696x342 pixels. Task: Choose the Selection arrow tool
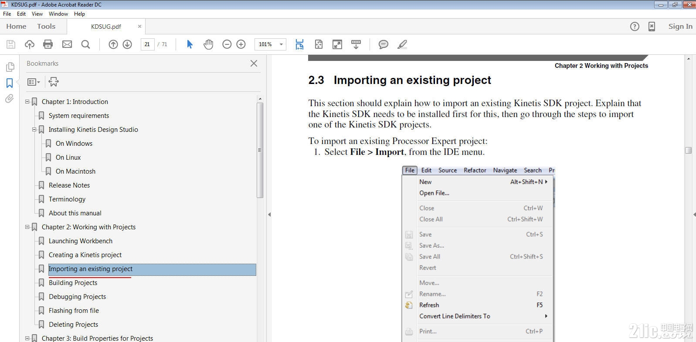[190, 44]
